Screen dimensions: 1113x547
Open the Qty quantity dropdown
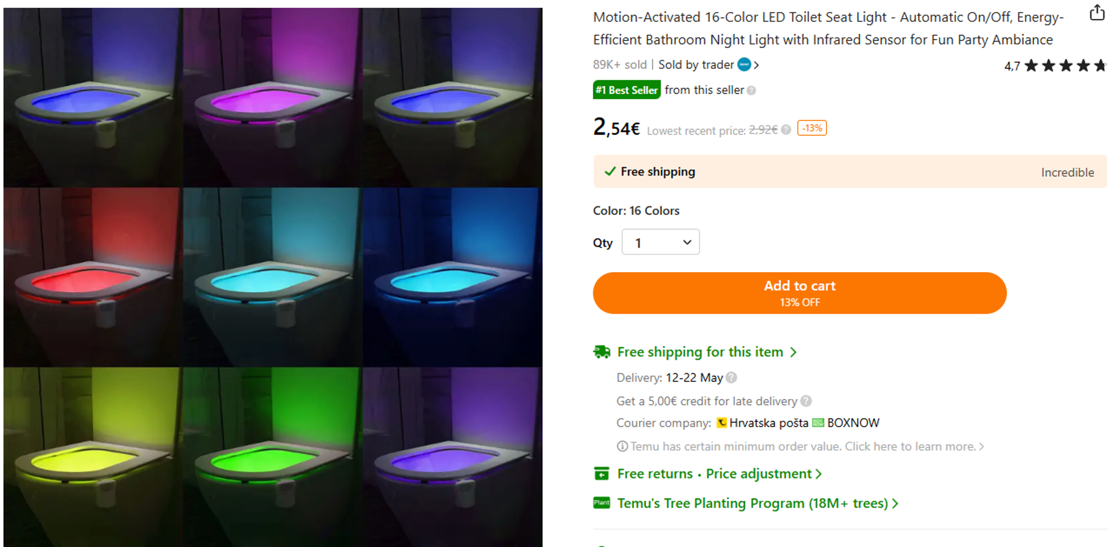point(660,242)
